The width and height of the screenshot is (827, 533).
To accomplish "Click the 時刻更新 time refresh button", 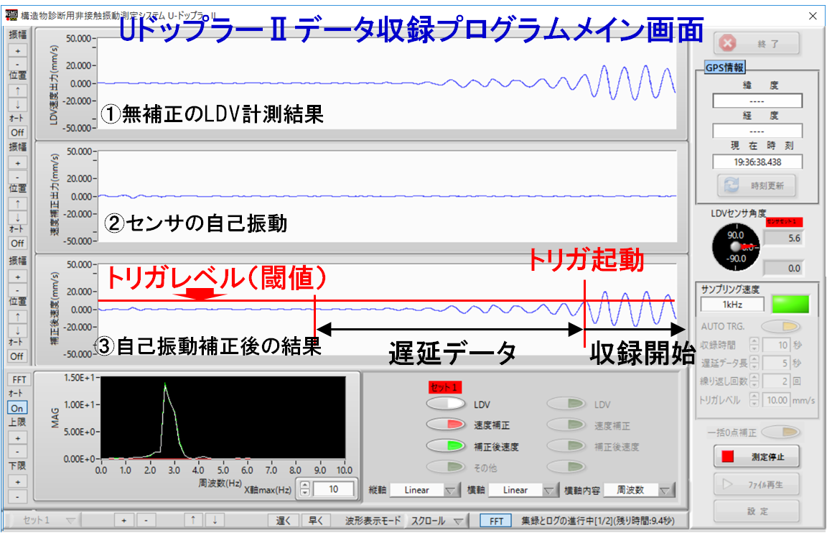I will 757,186.
